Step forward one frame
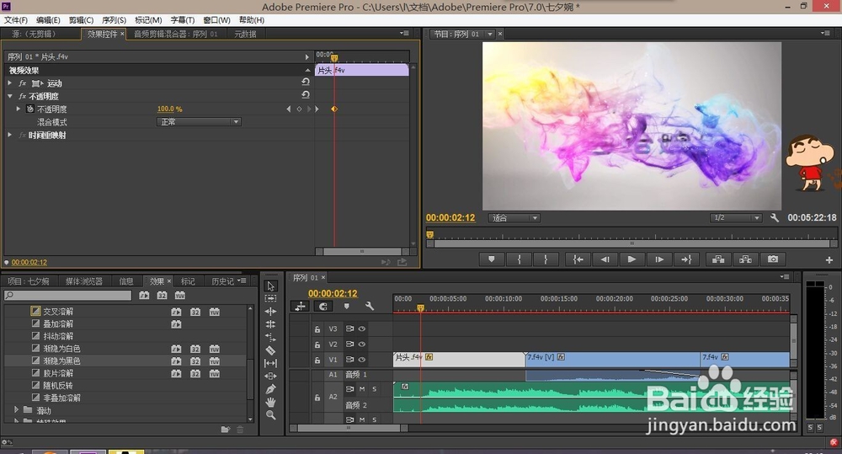The height and width of the screenshot is (454, 842). (x=659, y=259)
